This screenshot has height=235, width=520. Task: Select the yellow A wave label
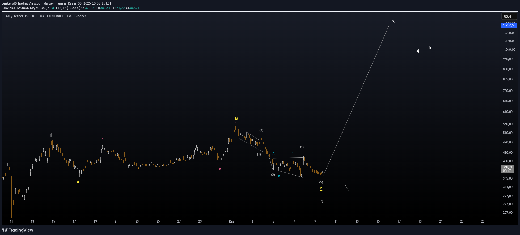(x=78, y=182)
